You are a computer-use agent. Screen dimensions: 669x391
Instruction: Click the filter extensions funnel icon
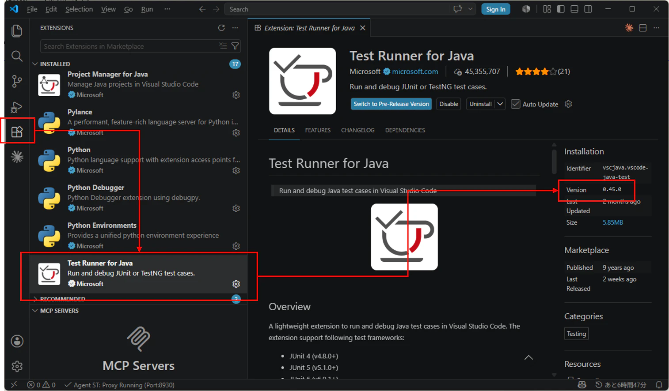[235, 46]
